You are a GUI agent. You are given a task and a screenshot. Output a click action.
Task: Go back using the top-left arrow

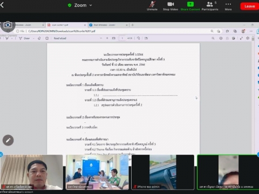pyautogui.click(x=2, y=5)
